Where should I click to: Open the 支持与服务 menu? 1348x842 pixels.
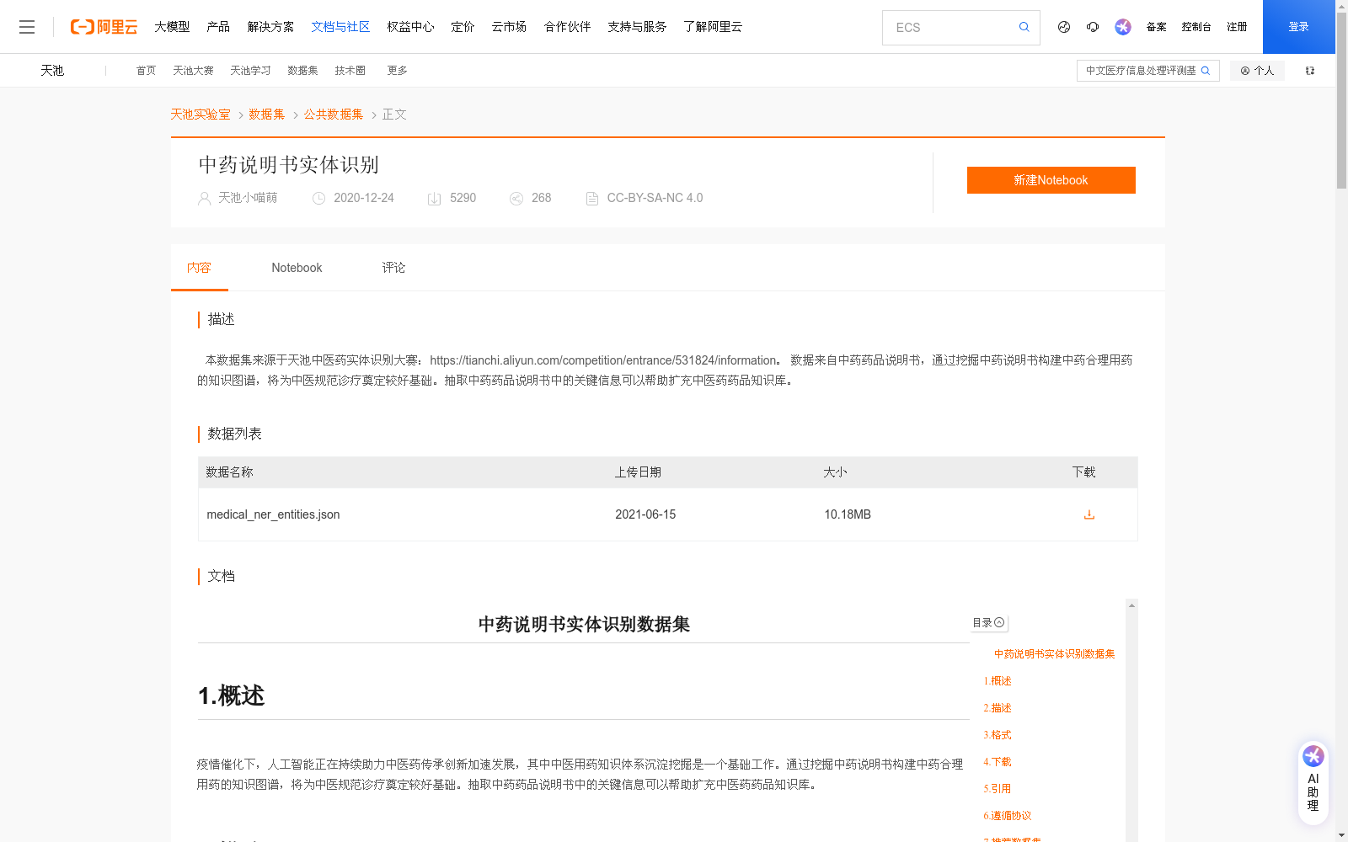(x=637, y=27)
